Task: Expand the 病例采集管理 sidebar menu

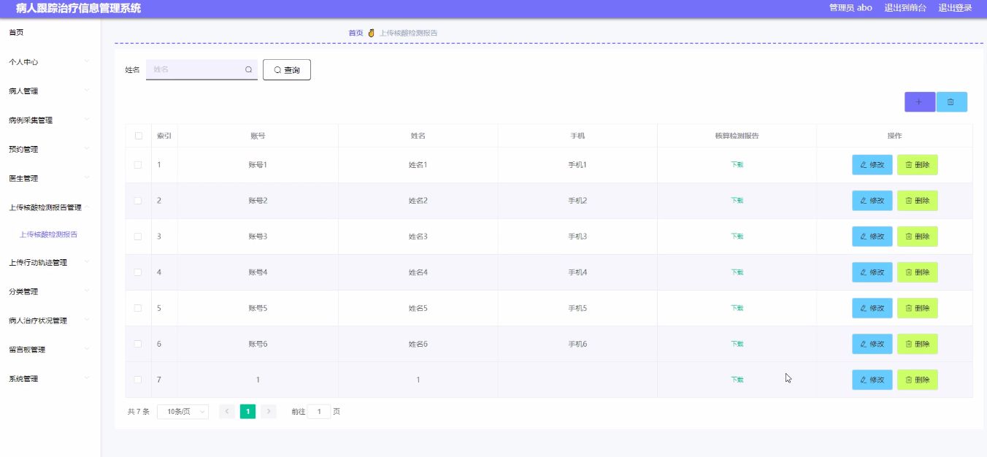Action: [50, 120]
